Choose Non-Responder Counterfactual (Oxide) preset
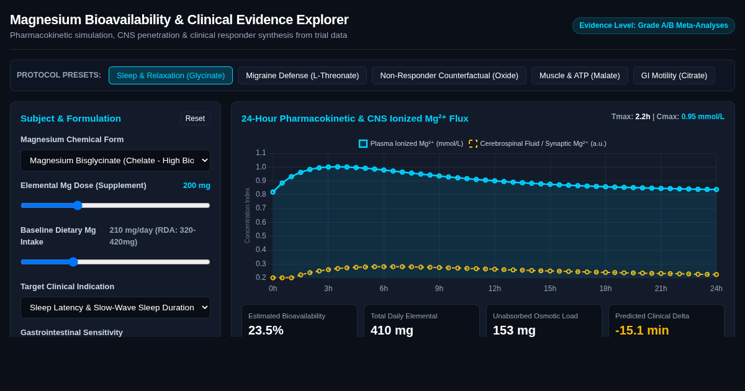Screen dimensions: 745x391 [449, 75]
